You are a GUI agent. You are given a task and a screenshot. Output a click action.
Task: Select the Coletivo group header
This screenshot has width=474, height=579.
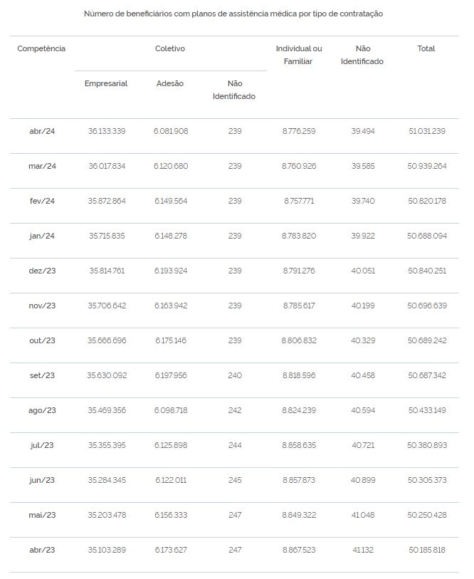click(170, 48)
